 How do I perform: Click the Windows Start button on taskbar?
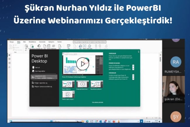point(51,121)
